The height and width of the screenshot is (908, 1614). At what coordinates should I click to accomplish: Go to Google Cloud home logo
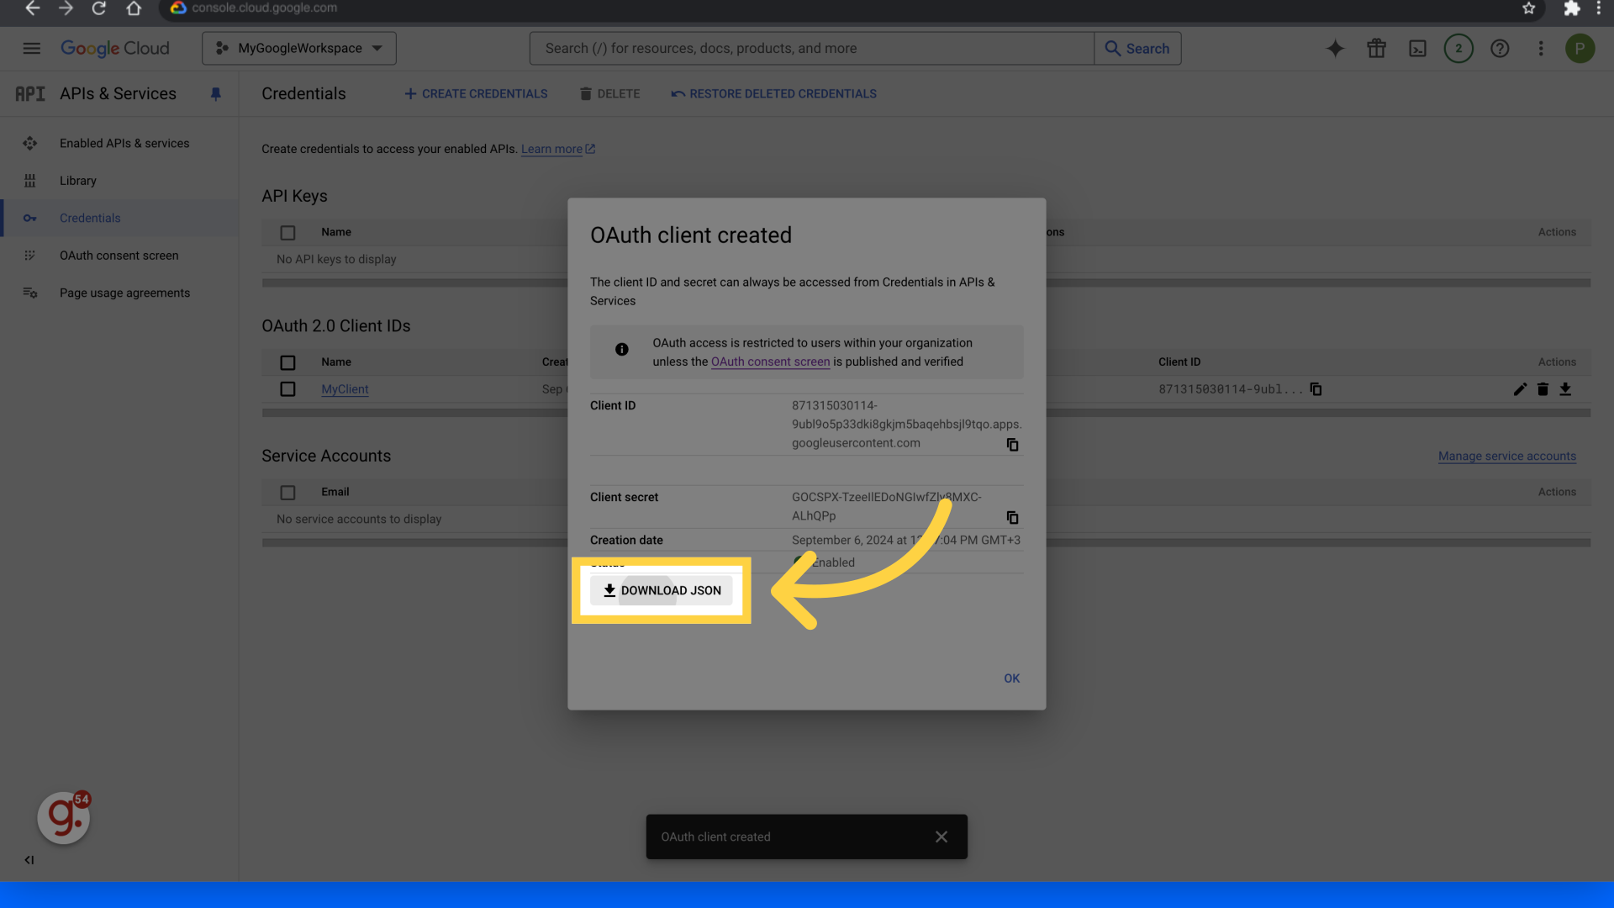coord(115,49)
